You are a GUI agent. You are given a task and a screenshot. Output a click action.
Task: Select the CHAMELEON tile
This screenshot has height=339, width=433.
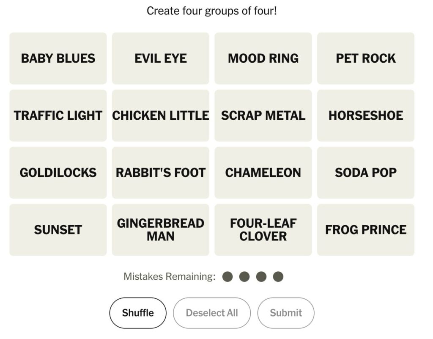click(263, 173)
